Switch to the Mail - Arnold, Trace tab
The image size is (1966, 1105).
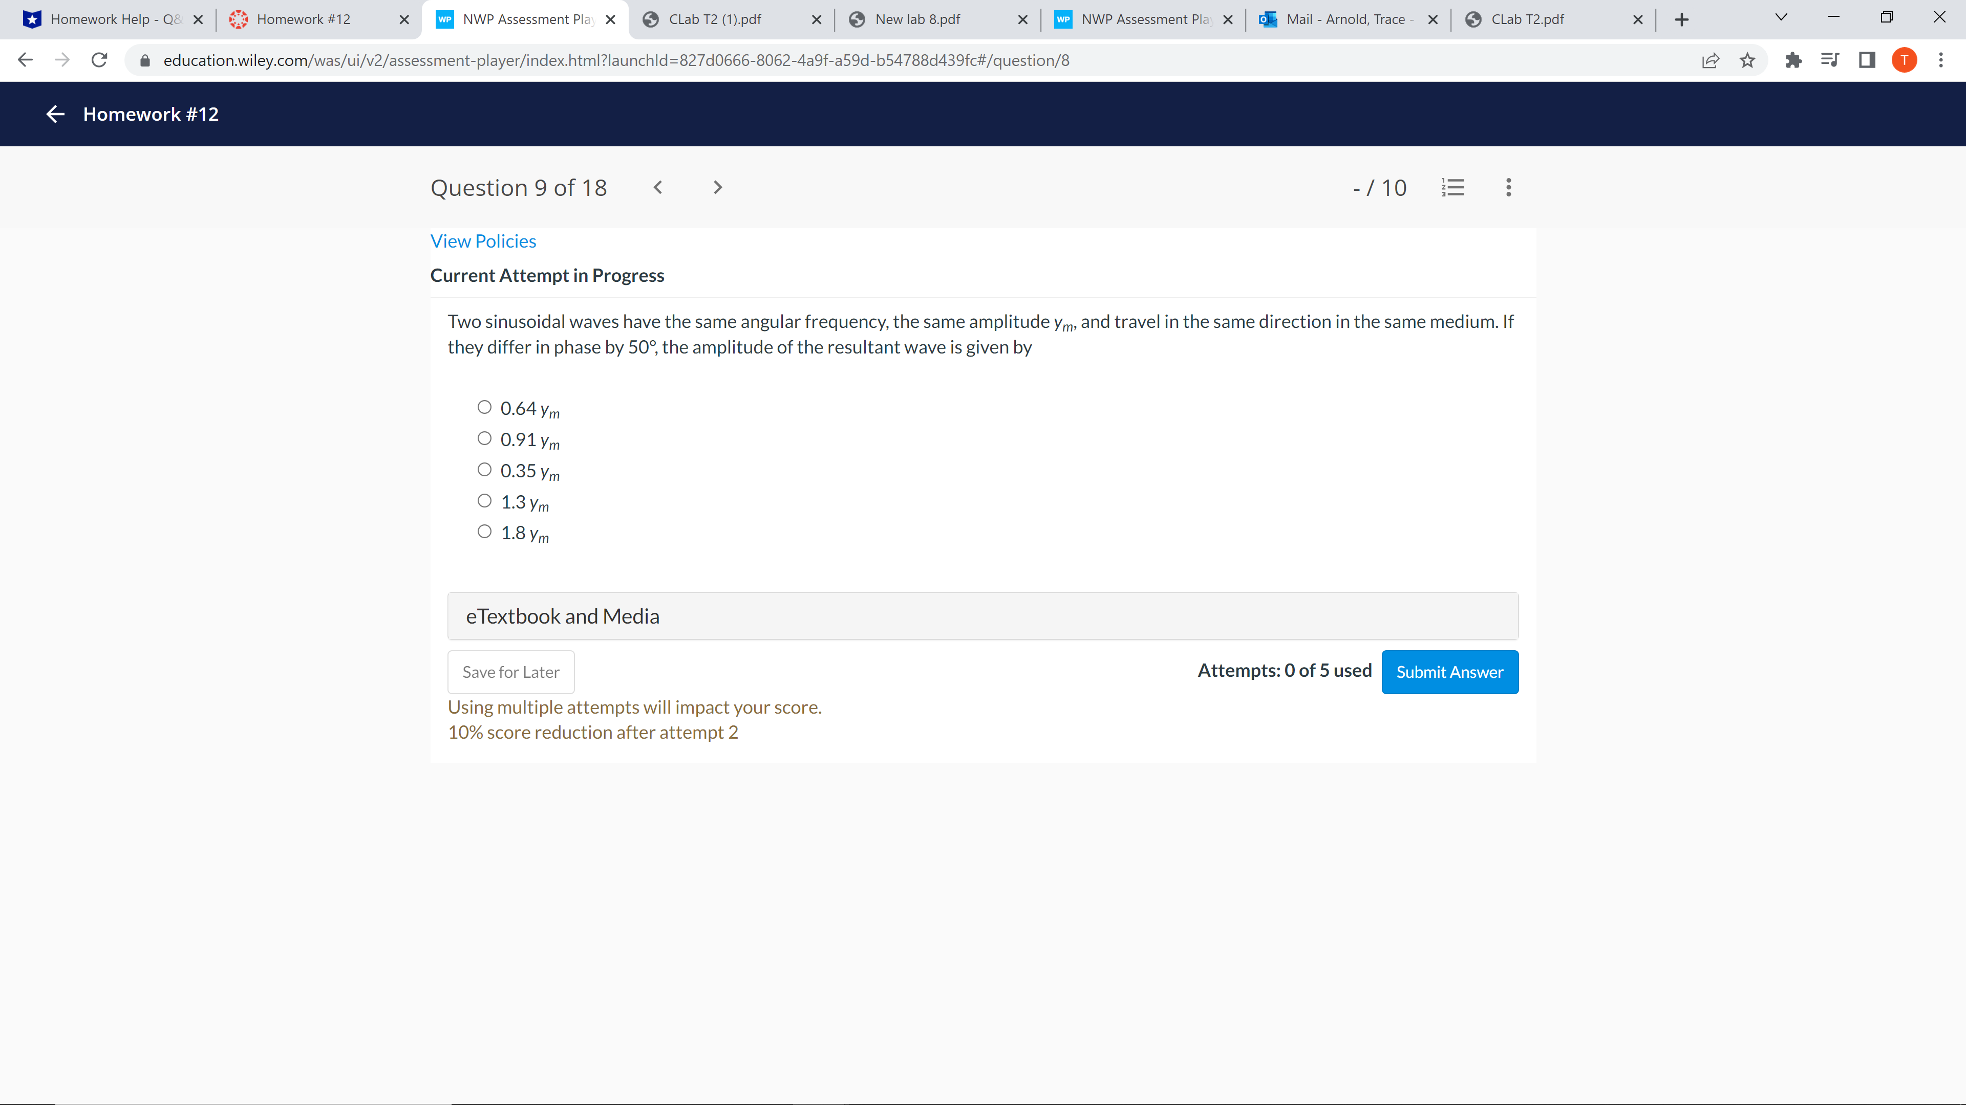coord(1347,19)
